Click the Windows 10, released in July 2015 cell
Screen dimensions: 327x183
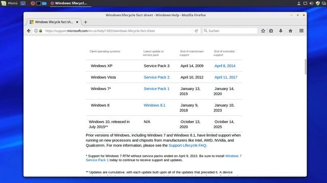[x=109, y=124]
